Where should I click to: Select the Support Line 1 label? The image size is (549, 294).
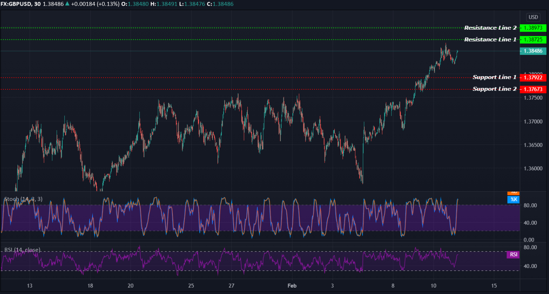(x=495, y=77)
